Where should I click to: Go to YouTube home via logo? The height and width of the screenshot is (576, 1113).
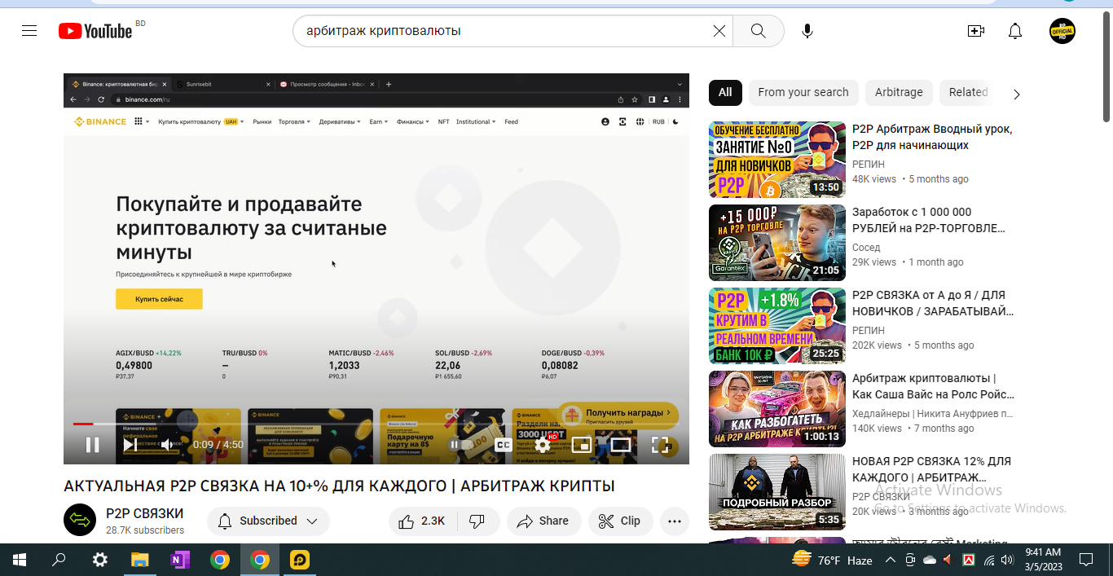pos(95,31)
